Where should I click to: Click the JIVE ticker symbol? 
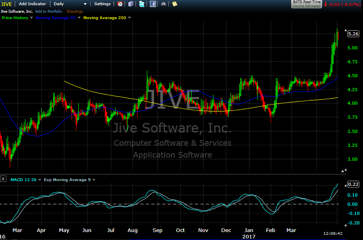coord(6,4)
